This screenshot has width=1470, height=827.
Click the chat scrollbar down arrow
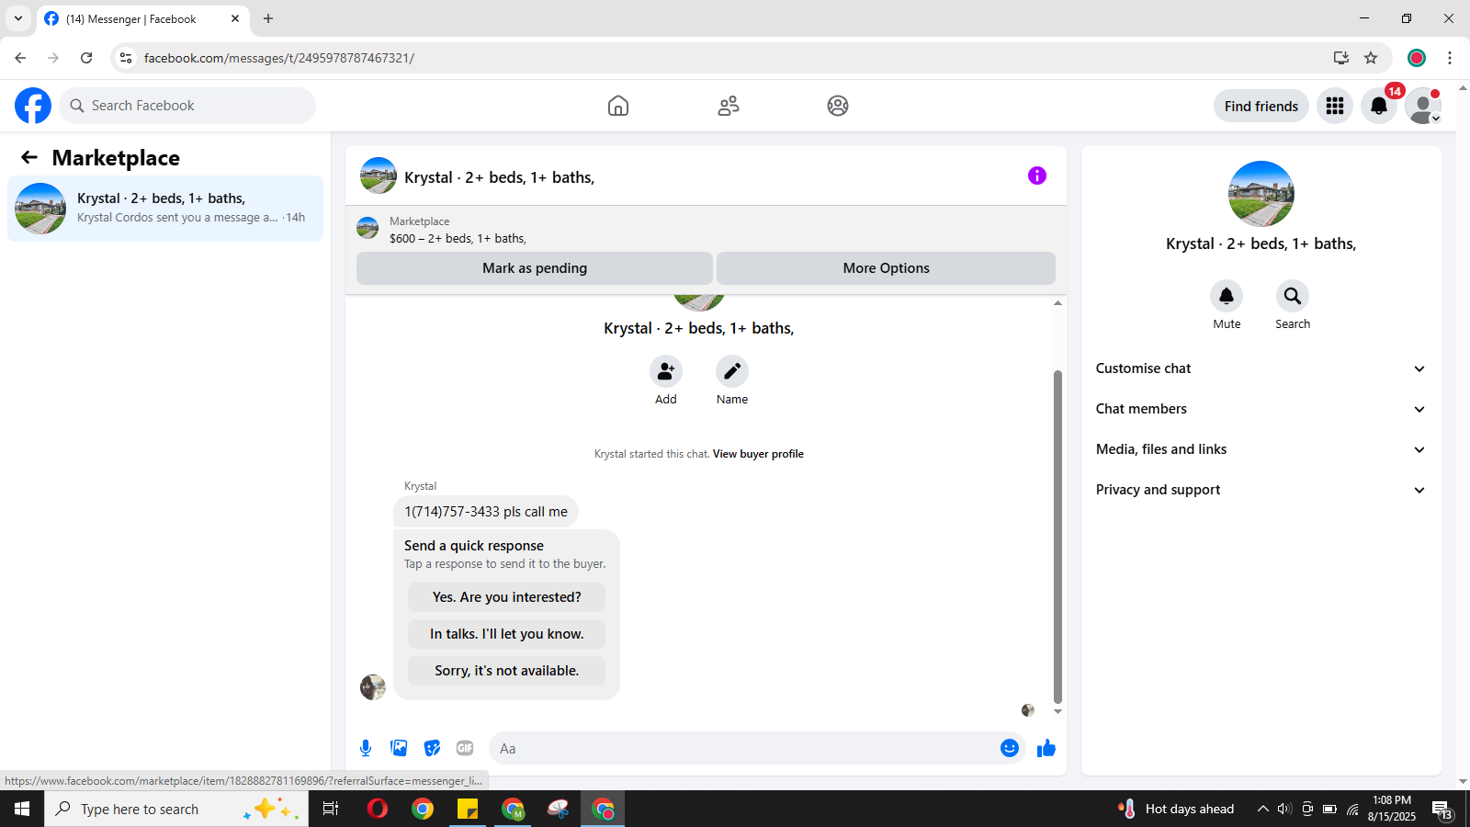1057,711
